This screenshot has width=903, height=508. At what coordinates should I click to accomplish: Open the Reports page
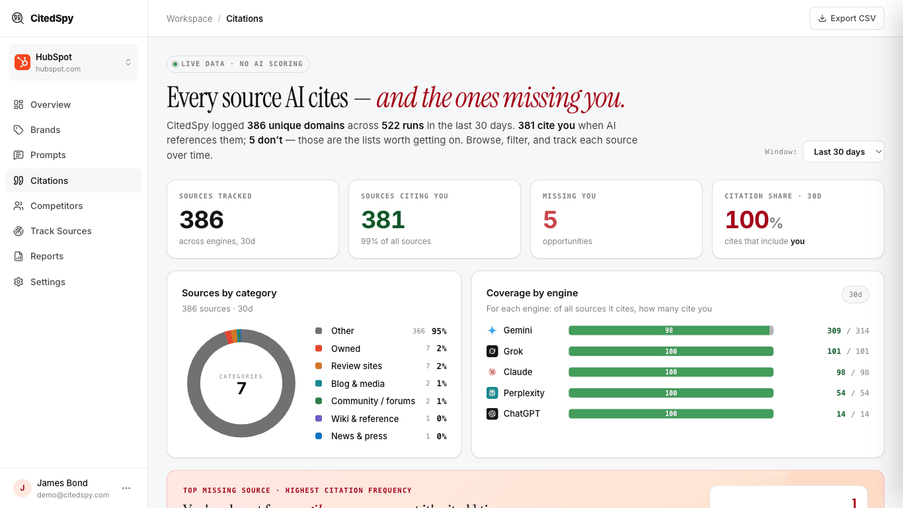[x=73, y=256]
